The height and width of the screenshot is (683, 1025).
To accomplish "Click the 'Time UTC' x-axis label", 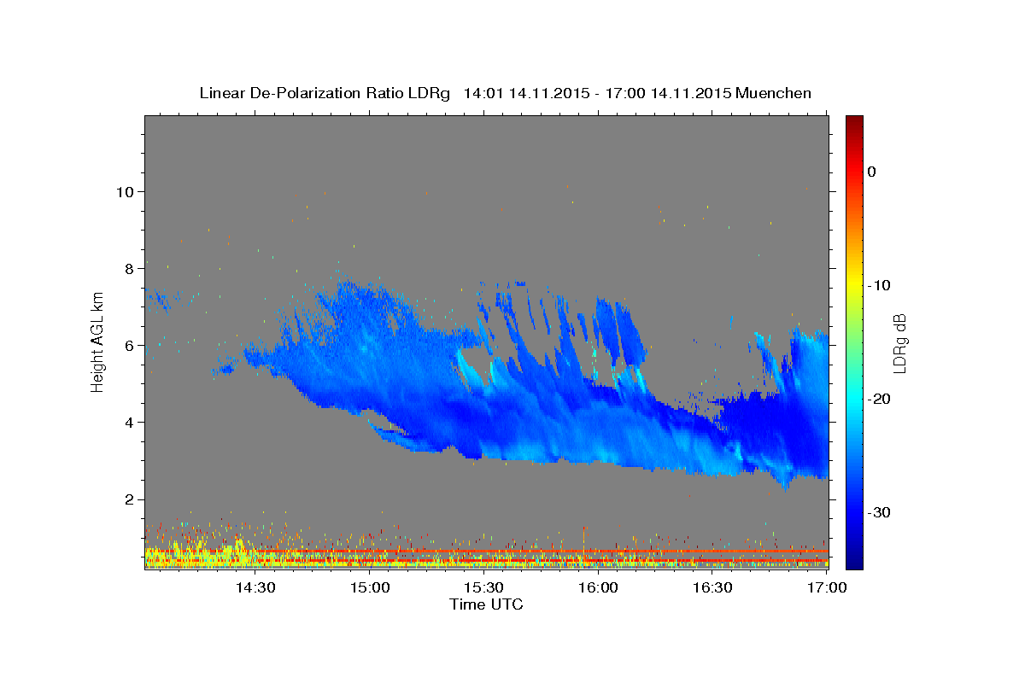I will pyautogui.click(x=486, y=604).
